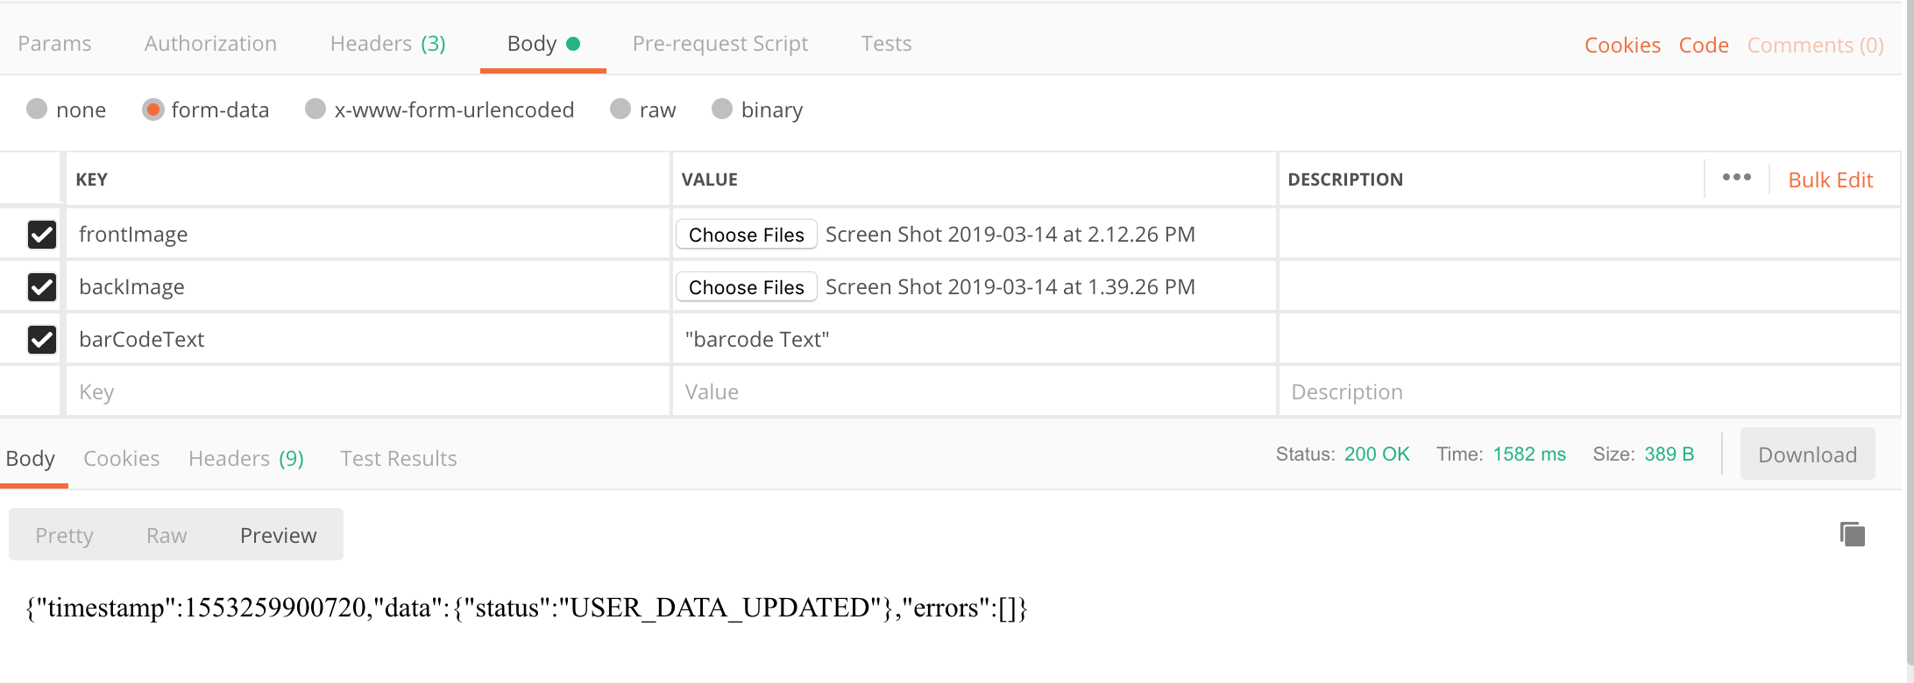This screenshot has width=1914, height=683.
Task: Open the table options ellipsis menu
Action: (x=1736, y=178)
